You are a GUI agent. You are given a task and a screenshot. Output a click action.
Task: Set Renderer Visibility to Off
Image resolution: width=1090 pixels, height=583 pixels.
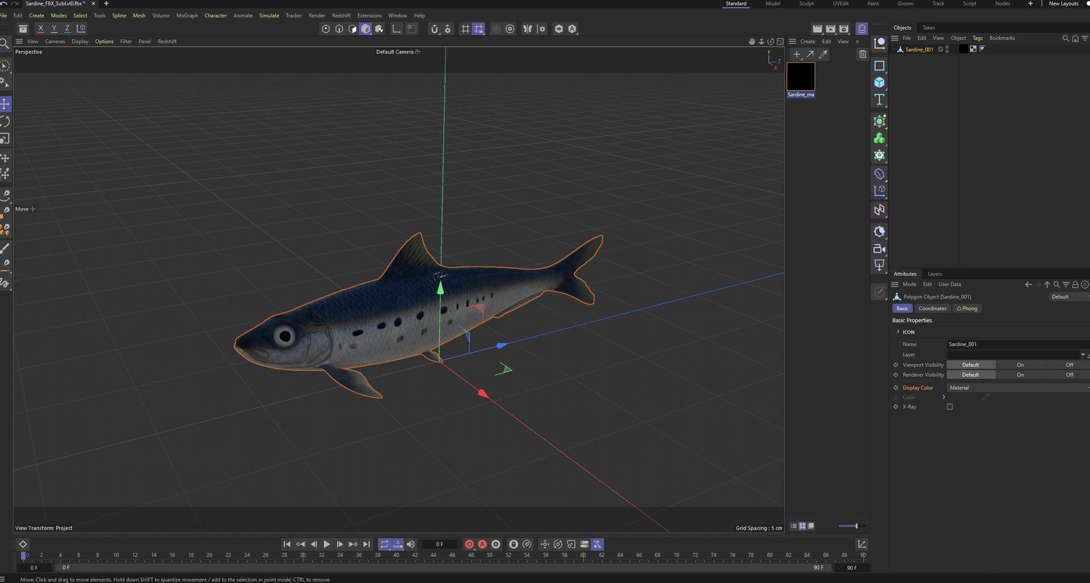click(x=1069, y=375)
